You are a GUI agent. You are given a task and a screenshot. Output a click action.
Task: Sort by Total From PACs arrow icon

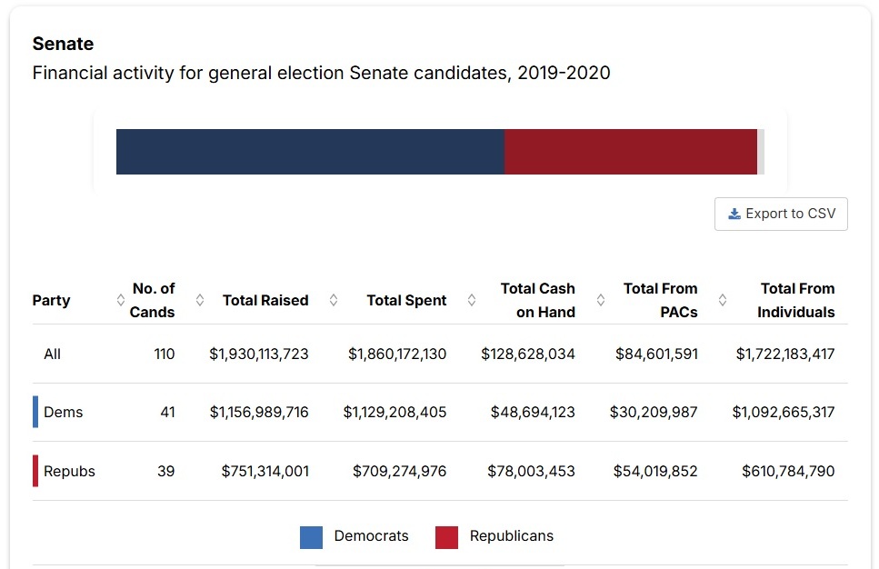coord(723,300)
